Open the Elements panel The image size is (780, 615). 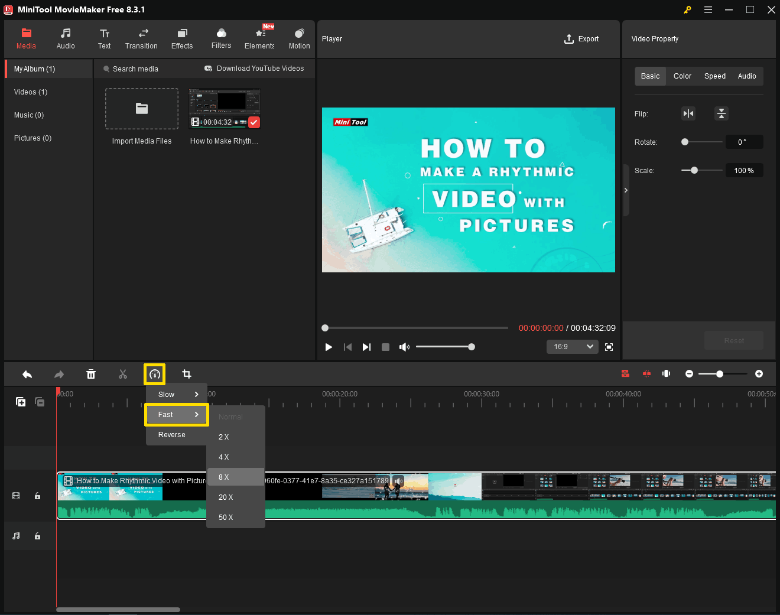[259, 38]
